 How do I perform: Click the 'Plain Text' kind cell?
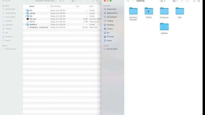(x=94, y=27)
